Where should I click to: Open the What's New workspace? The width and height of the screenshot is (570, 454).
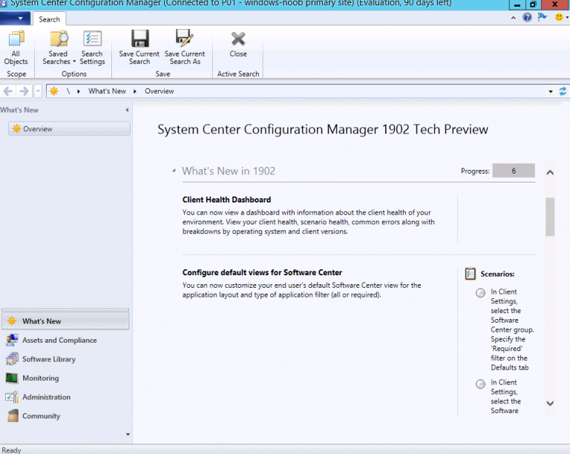tap(65, 321)
